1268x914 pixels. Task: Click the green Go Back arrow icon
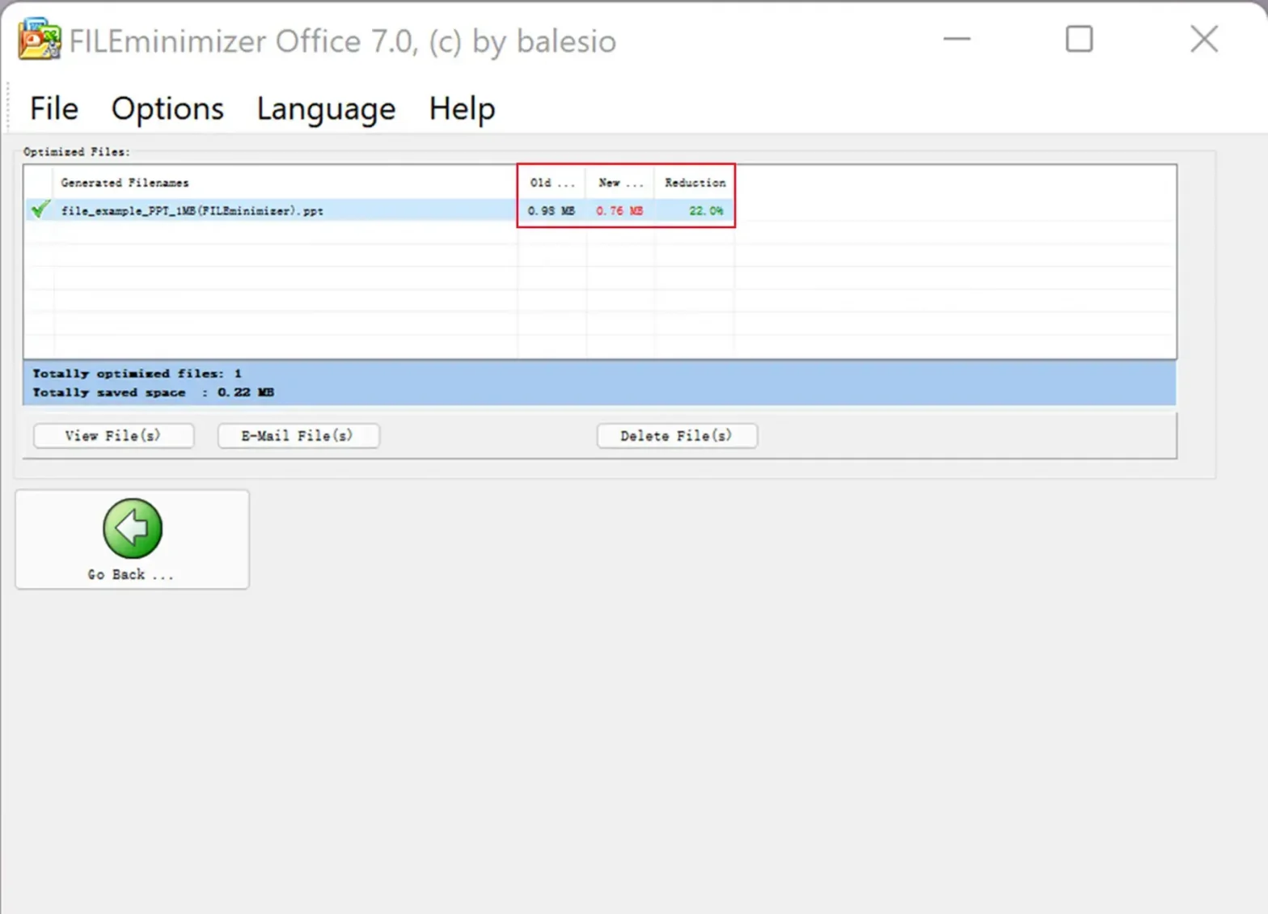pos(133,528)
